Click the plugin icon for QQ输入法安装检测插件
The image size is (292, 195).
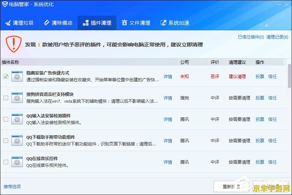(17, 119)
